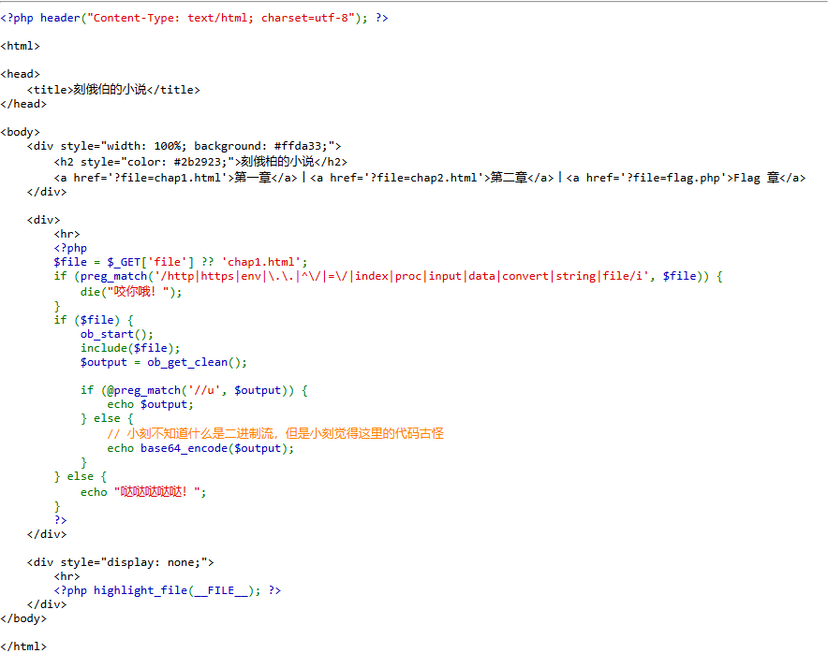Click the h2 heading text 刻俄柏的小说

click(x=277, y=162)
